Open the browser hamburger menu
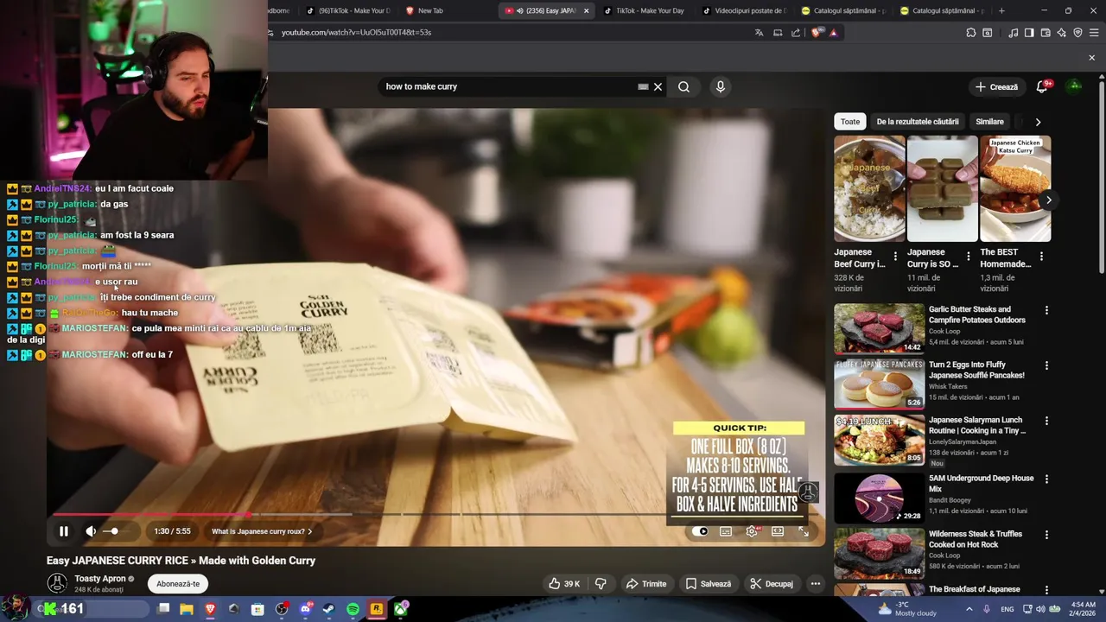 click(x=1094, y=33)
